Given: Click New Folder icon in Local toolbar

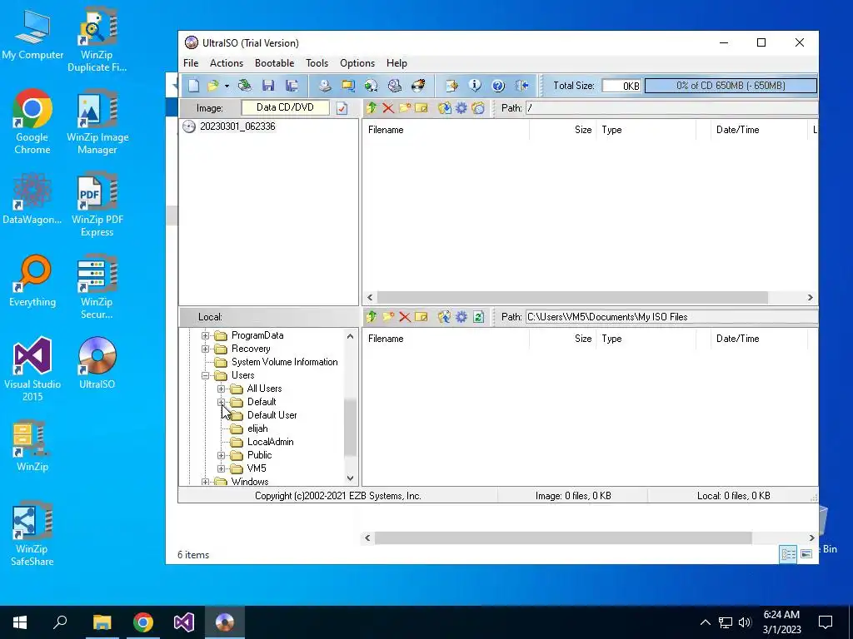Looking at the screenshot, I should (388, 317).
